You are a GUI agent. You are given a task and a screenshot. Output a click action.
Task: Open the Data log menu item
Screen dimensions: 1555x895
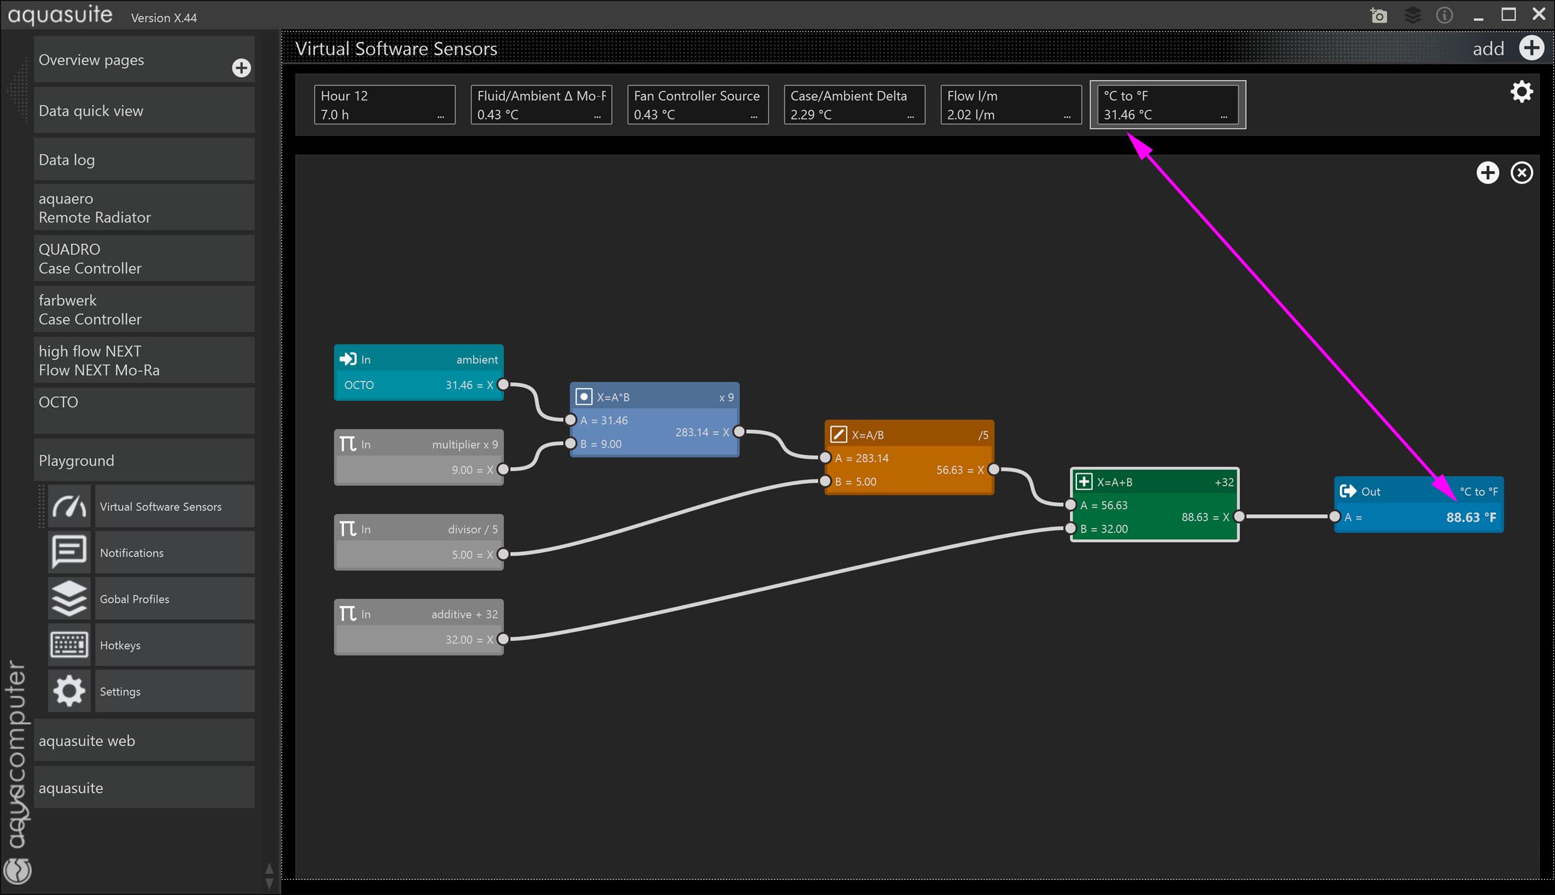[x=144, y=160]
